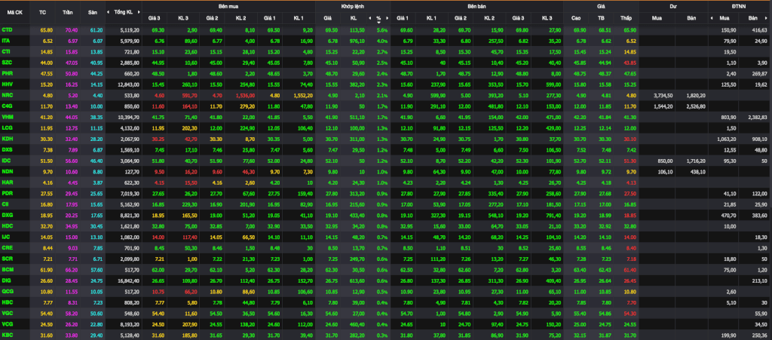Open the SZC stock symbol
Image resolution: width=772 pixels, height=340 pixels.
tap(8, 63)
